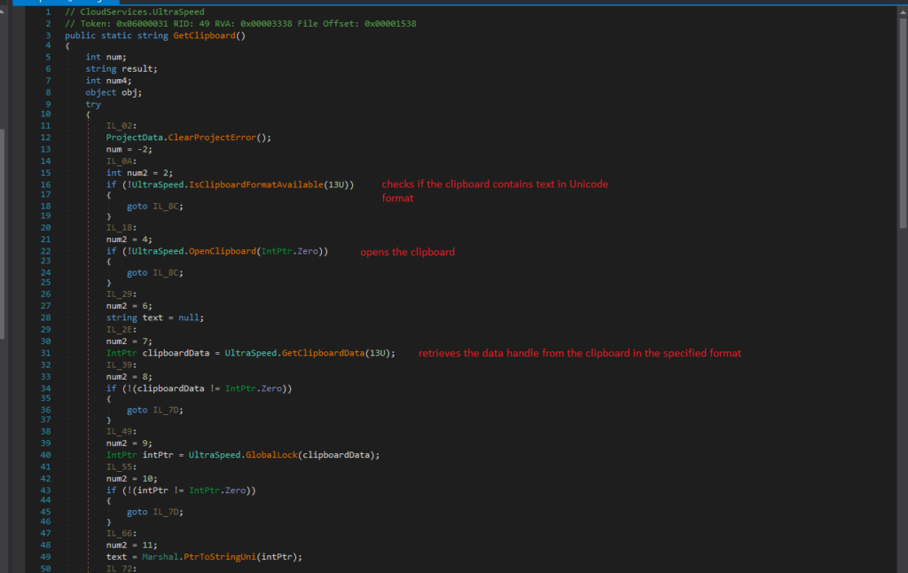
Task: Click the IL_29 label
Action: (x=119, y=294)
